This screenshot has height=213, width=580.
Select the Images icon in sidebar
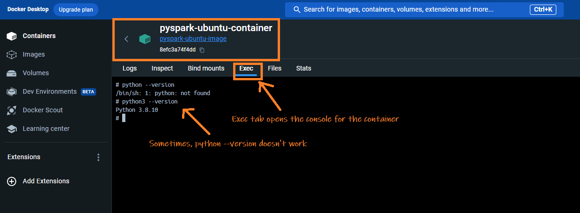(12, 55)
